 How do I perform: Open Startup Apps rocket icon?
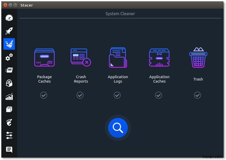coord(9,31)
